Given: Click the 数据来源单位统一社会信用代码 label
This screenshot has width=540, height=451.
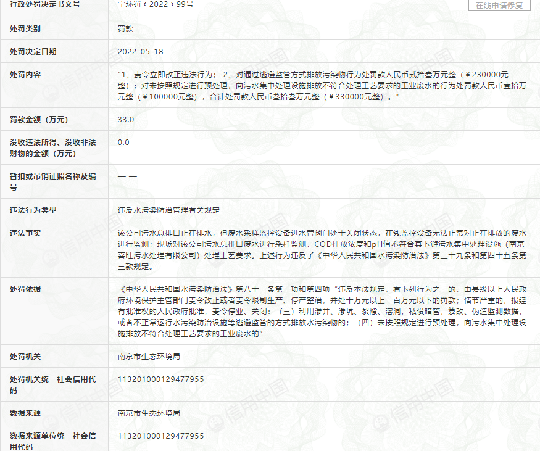Looking at the screenshot, I should click(52, 441).
